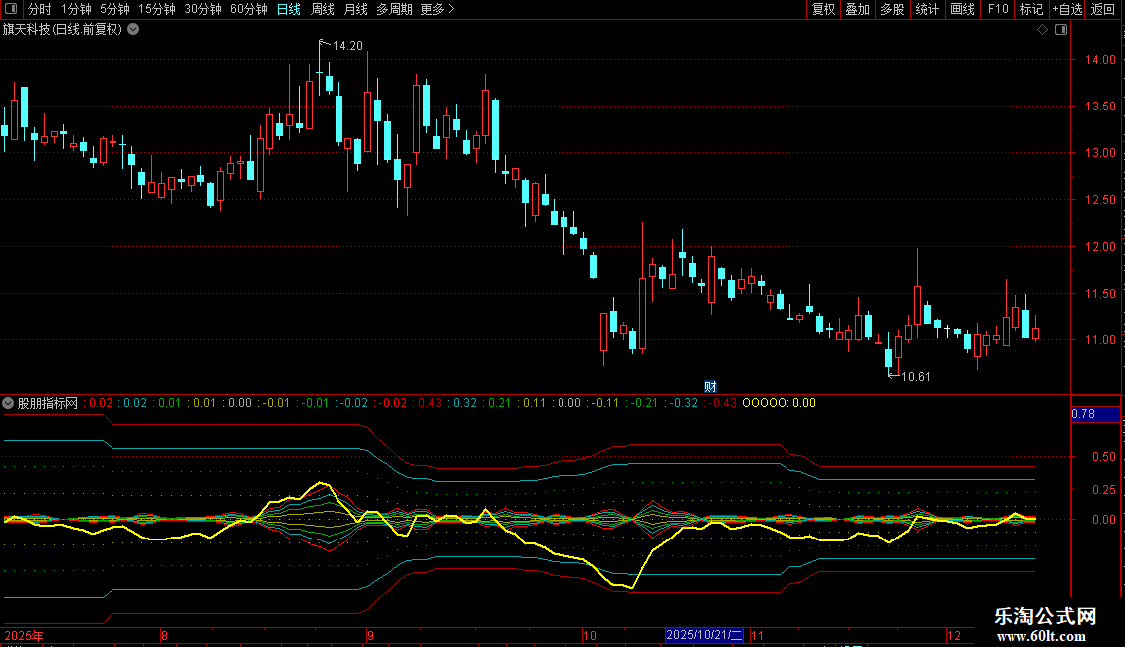1125x647 pixels.
Task: Expand the 更多 periods menu
Action: pyautogui.click(x=437, y=10)
